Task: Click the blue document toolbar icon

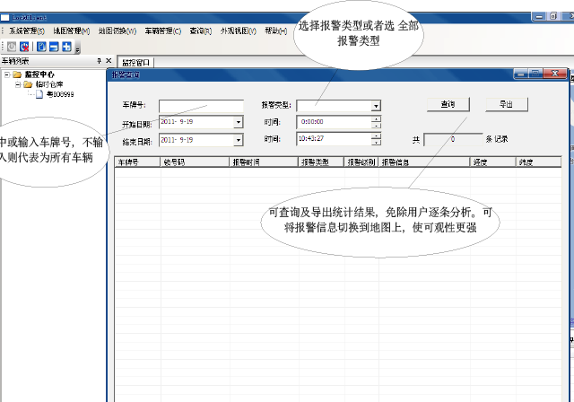Action: pos(41,47)
